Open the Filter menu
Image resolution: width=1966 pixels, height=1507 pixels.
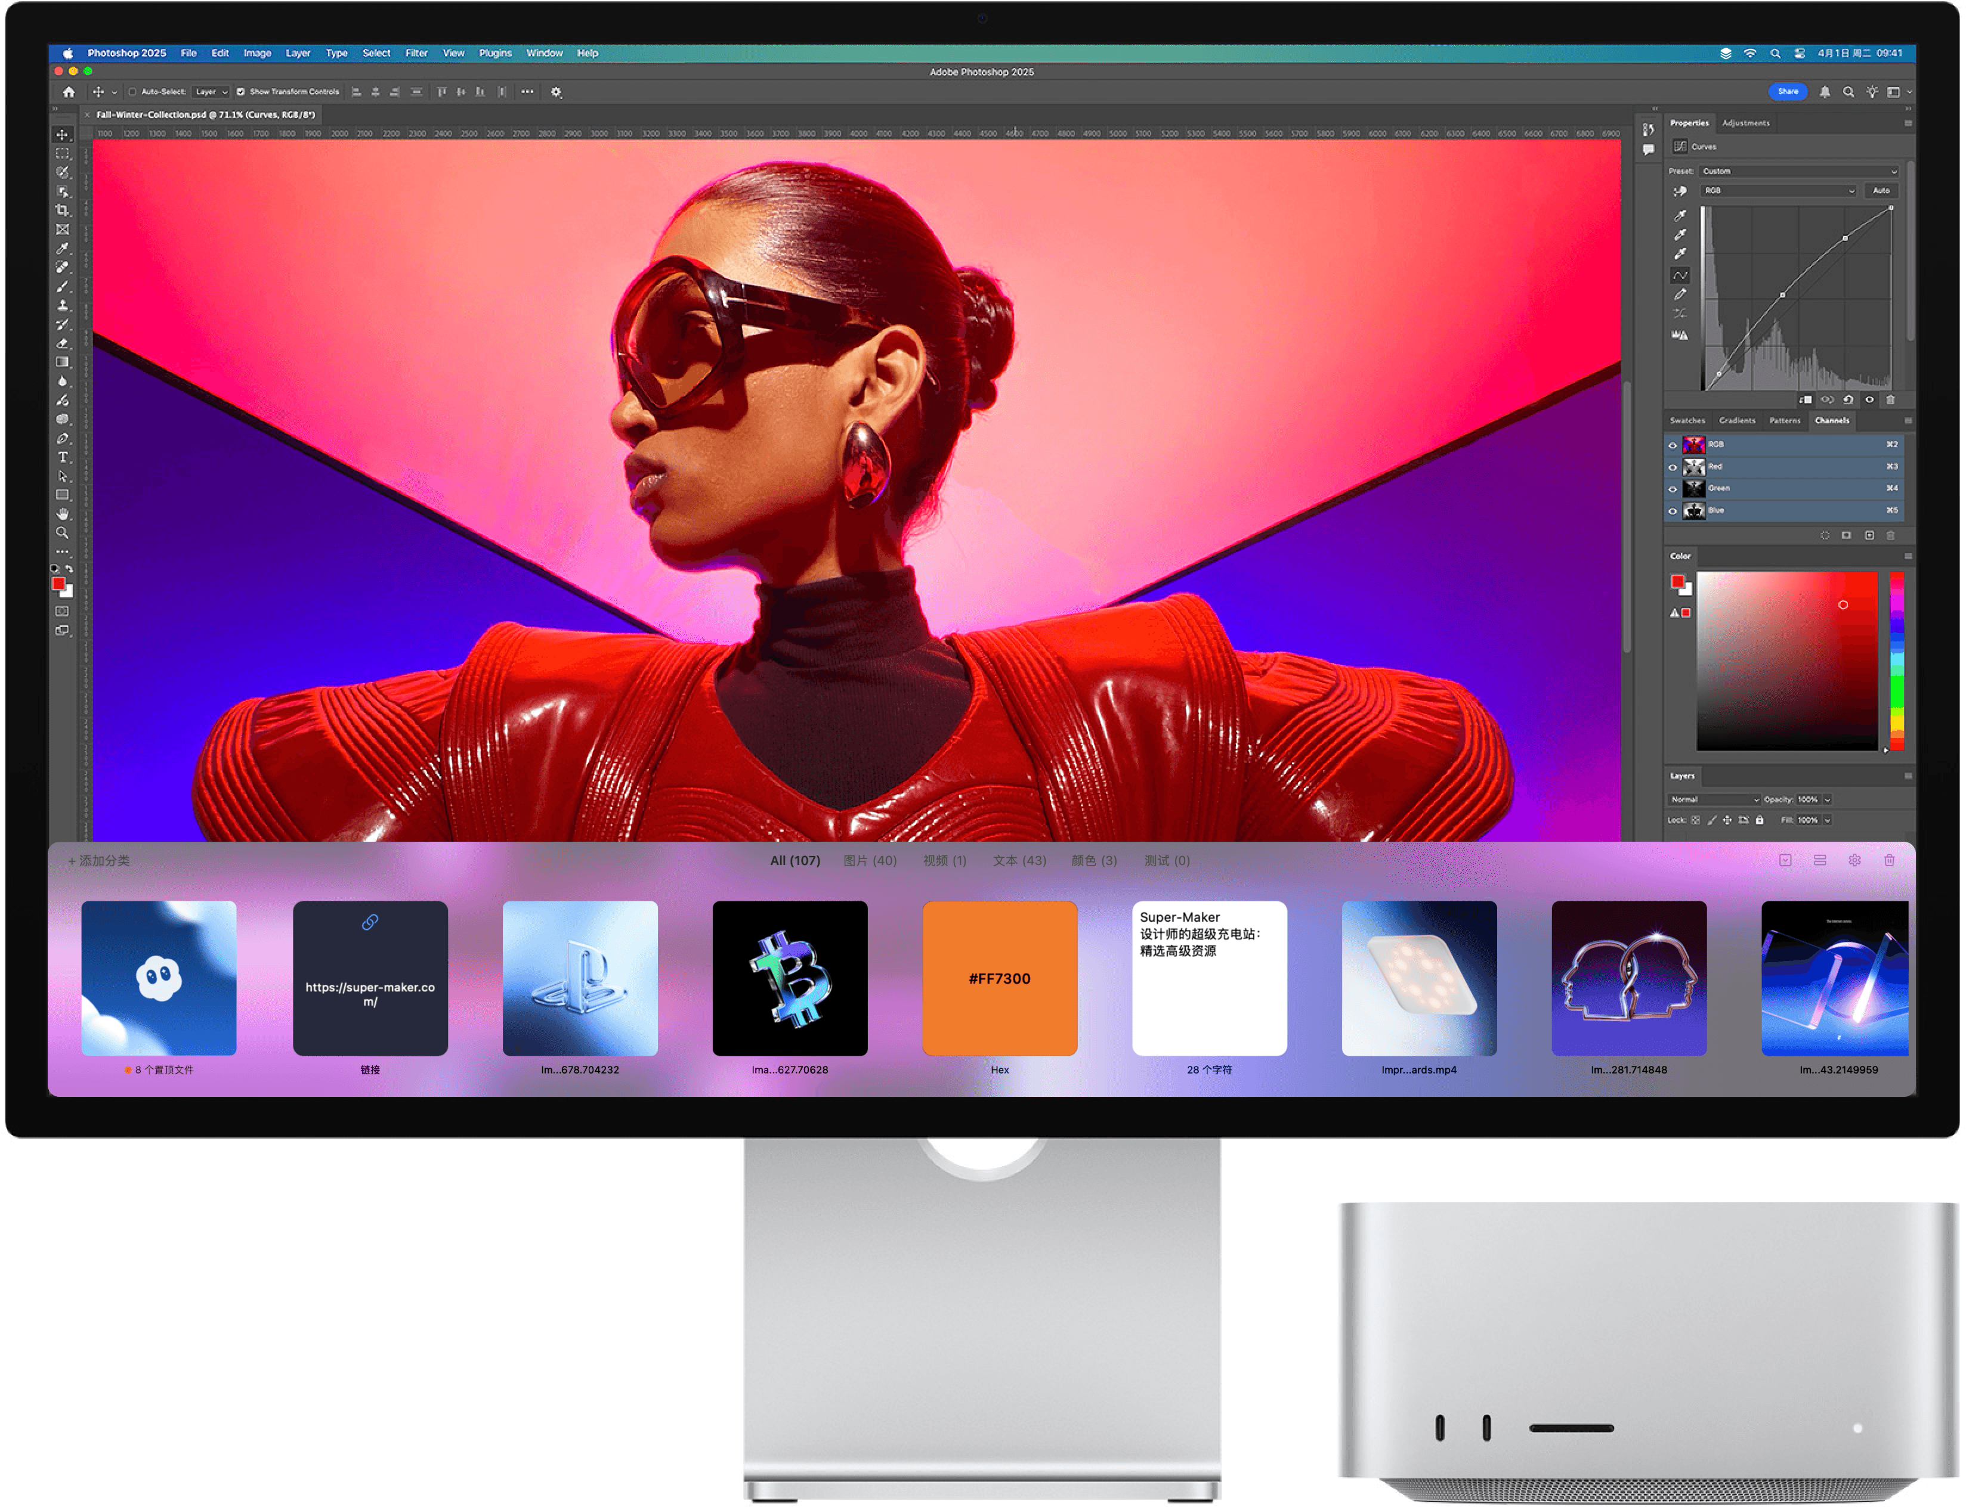416,53
